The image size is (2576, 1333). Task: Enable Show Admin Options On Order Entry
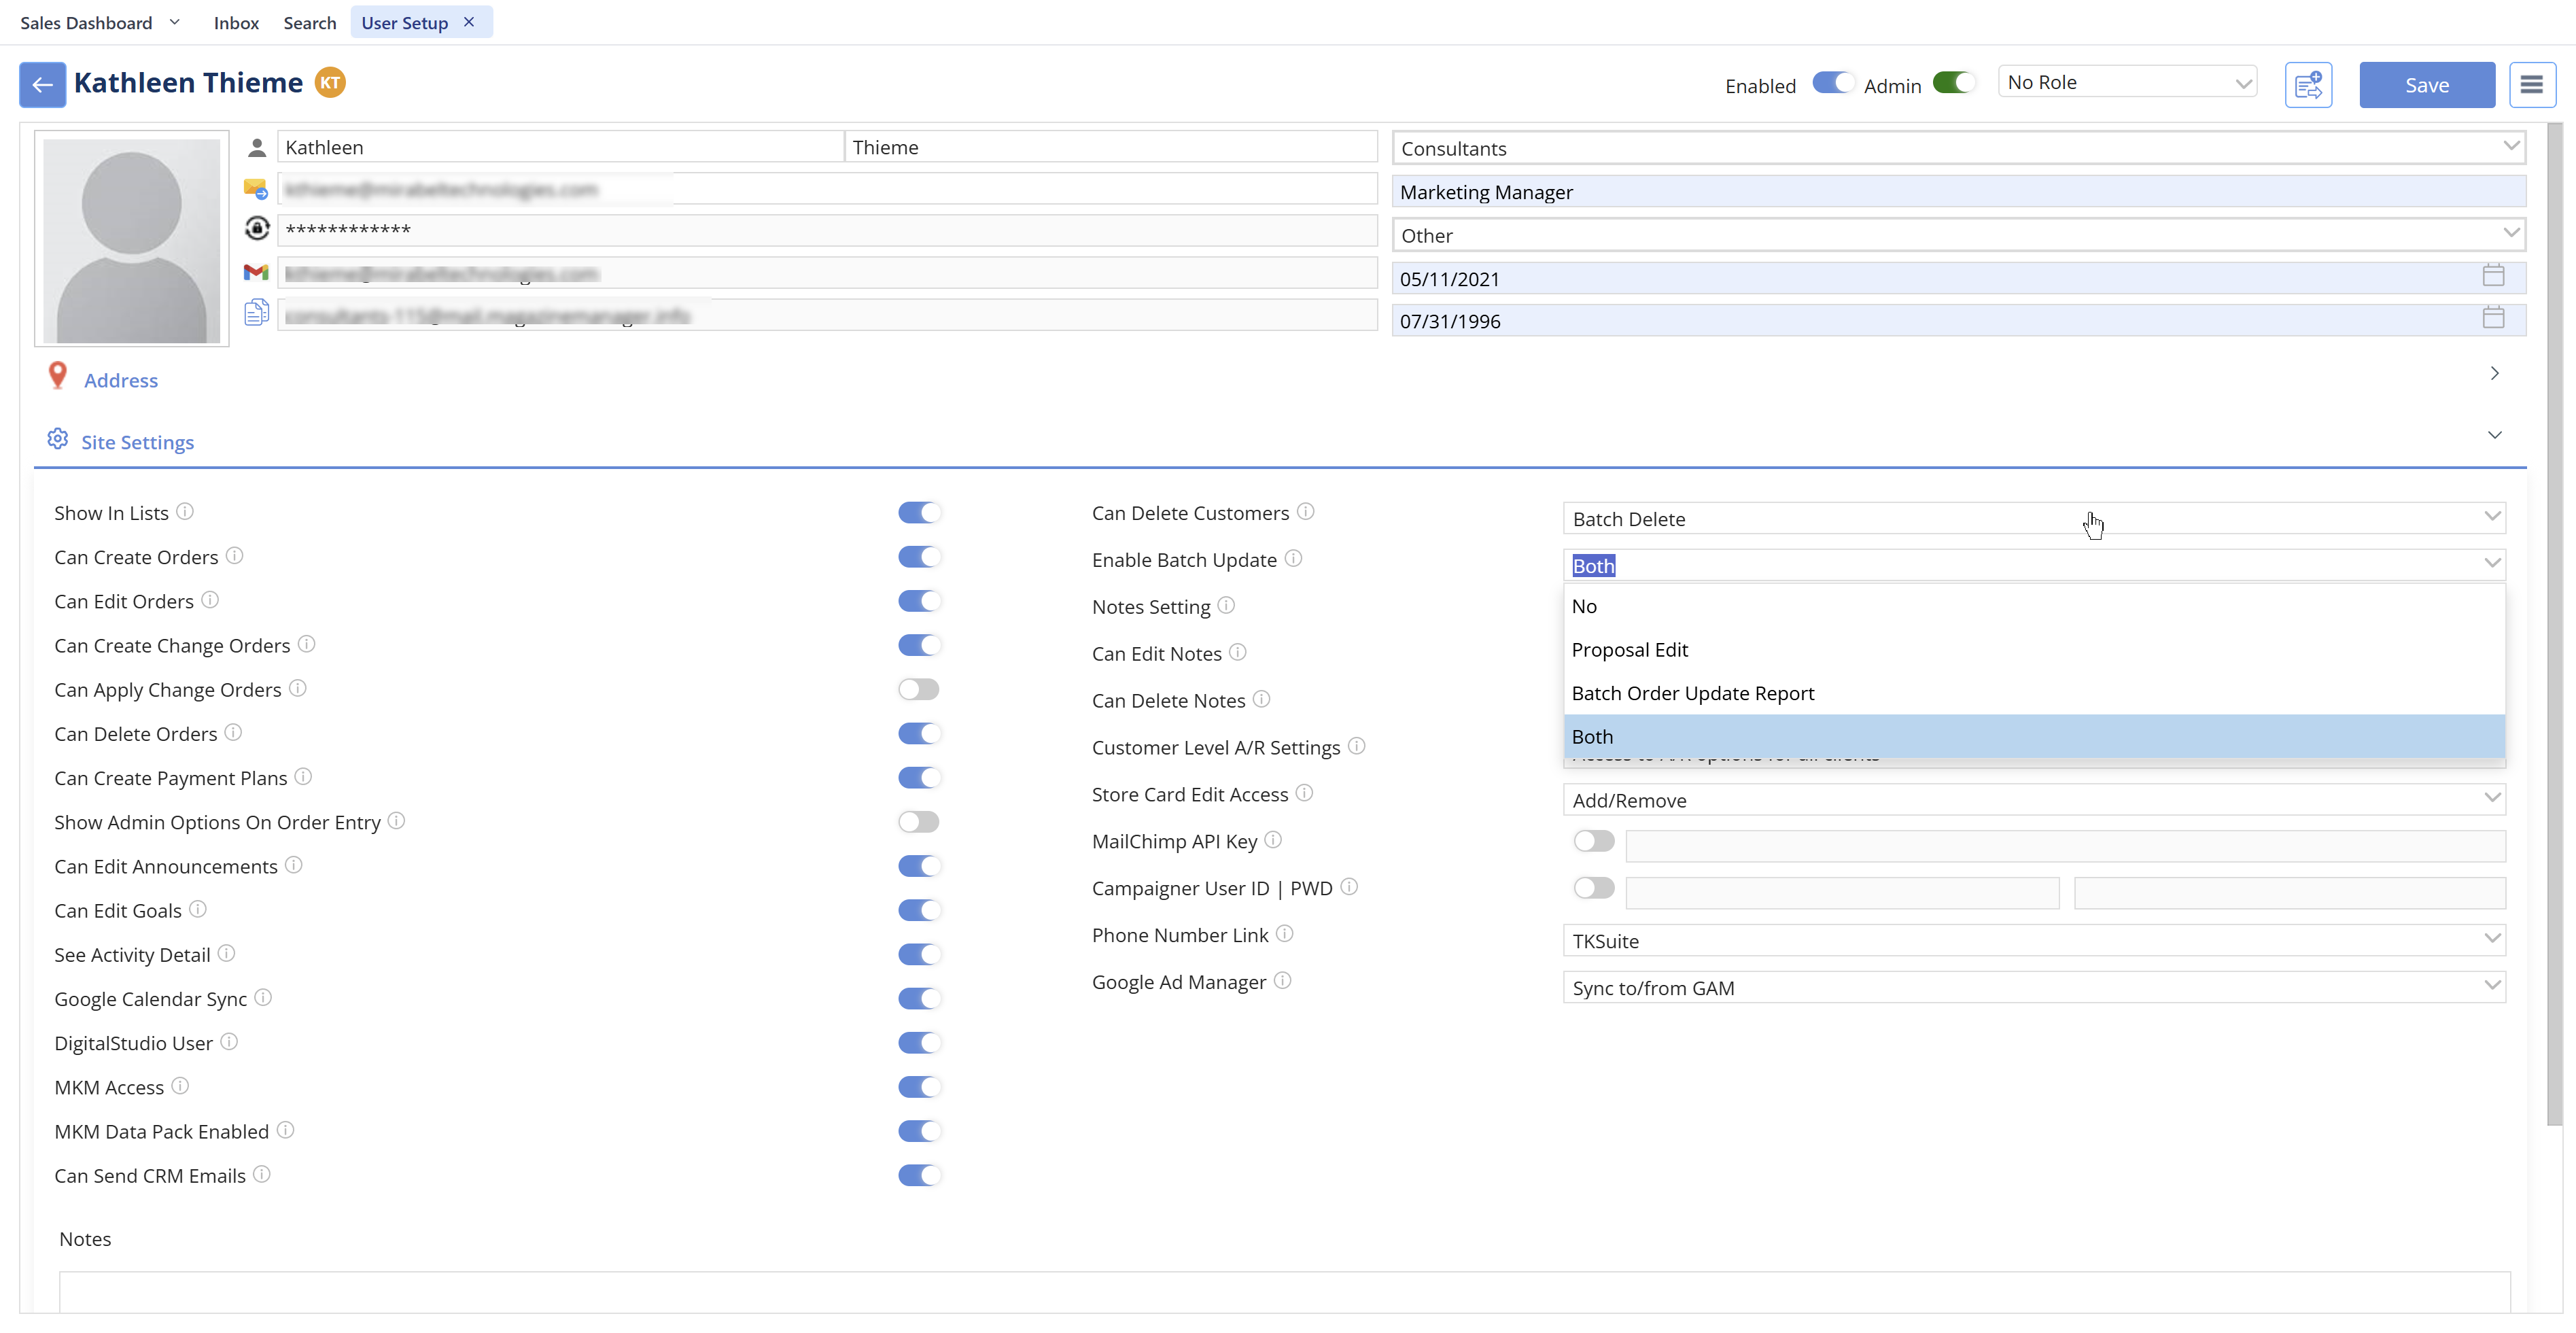919,822
